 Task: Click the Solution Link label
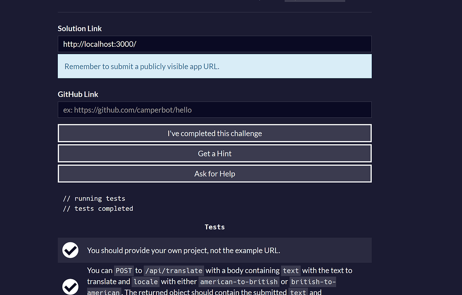click(x=79, y=28)
